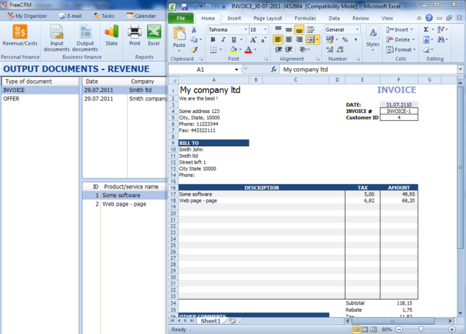Toggle Align Text Left
This screenshot has width=466, height=334.
pos(278,39)
